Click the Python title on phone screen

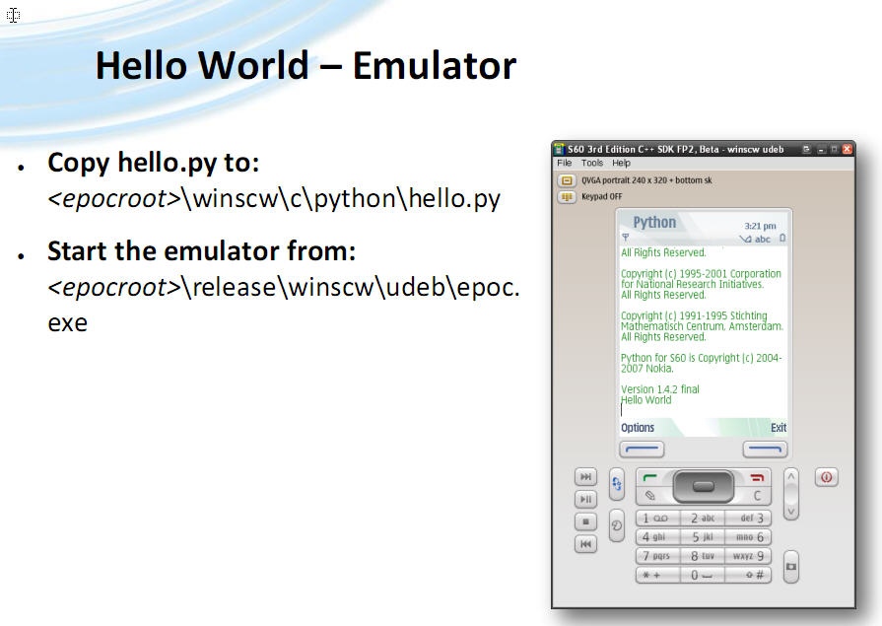[x=654, y=222]
